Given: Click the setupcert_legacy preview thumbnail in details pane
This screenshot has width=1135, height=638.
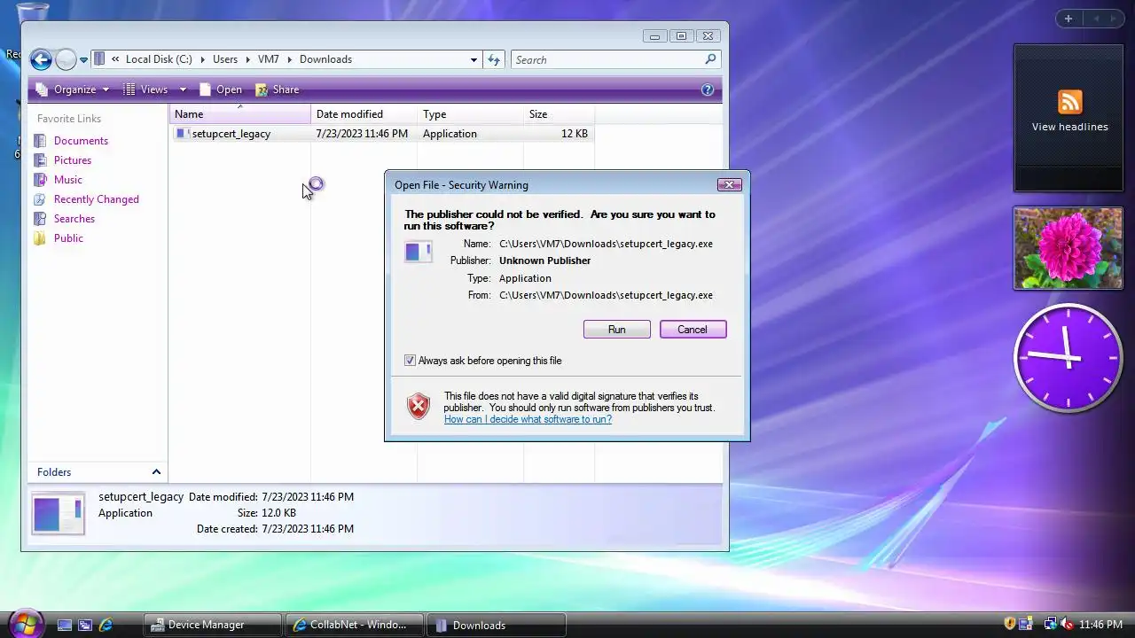Looking at the screenshot, I should [59, 513].
